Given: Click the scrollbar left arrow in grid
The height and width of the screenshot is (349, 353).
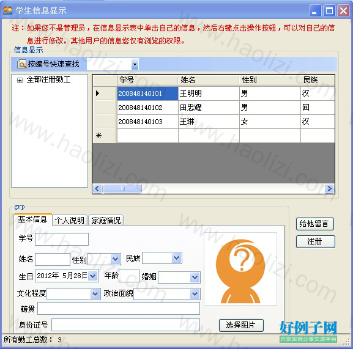Looking at the screenshot, I should pyautogui.click(x=97, y=188).
